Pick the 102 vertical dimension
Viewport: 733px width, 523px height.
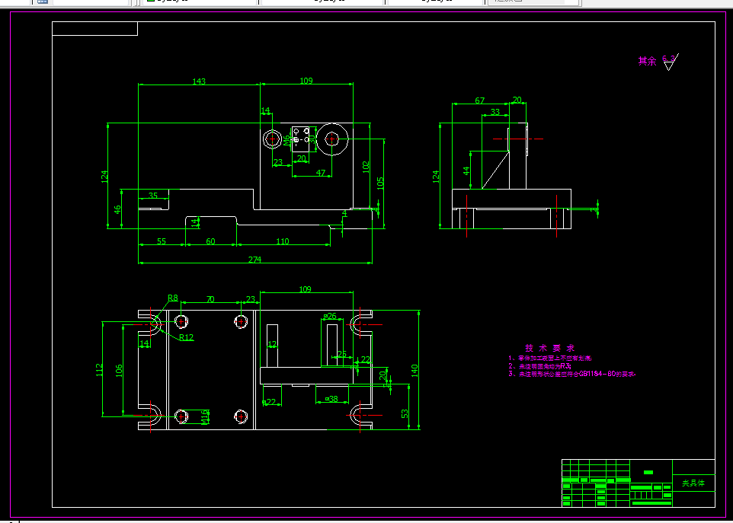click(366, 167)
